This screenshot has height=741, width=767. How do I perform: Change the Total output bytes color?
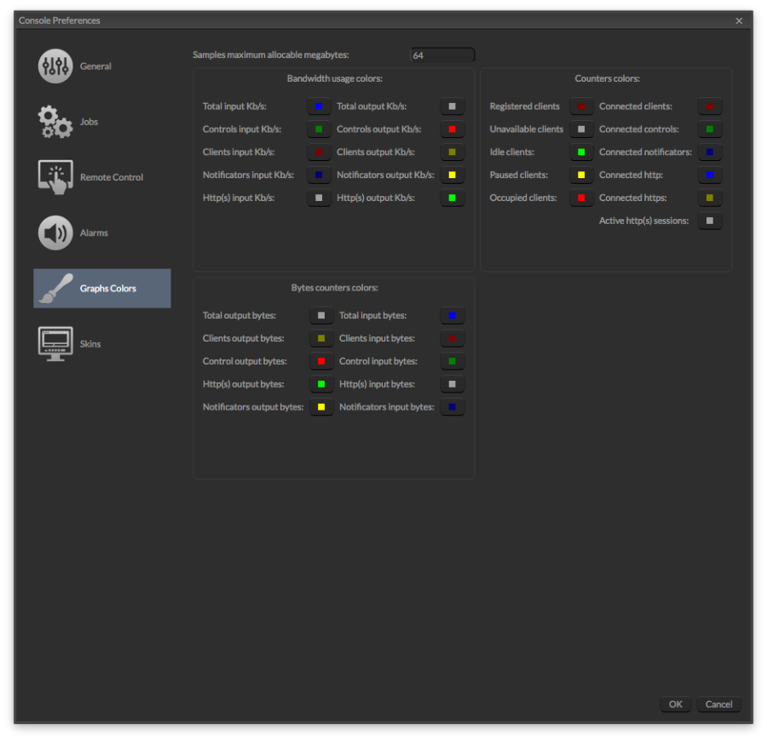tap(320, 315)
